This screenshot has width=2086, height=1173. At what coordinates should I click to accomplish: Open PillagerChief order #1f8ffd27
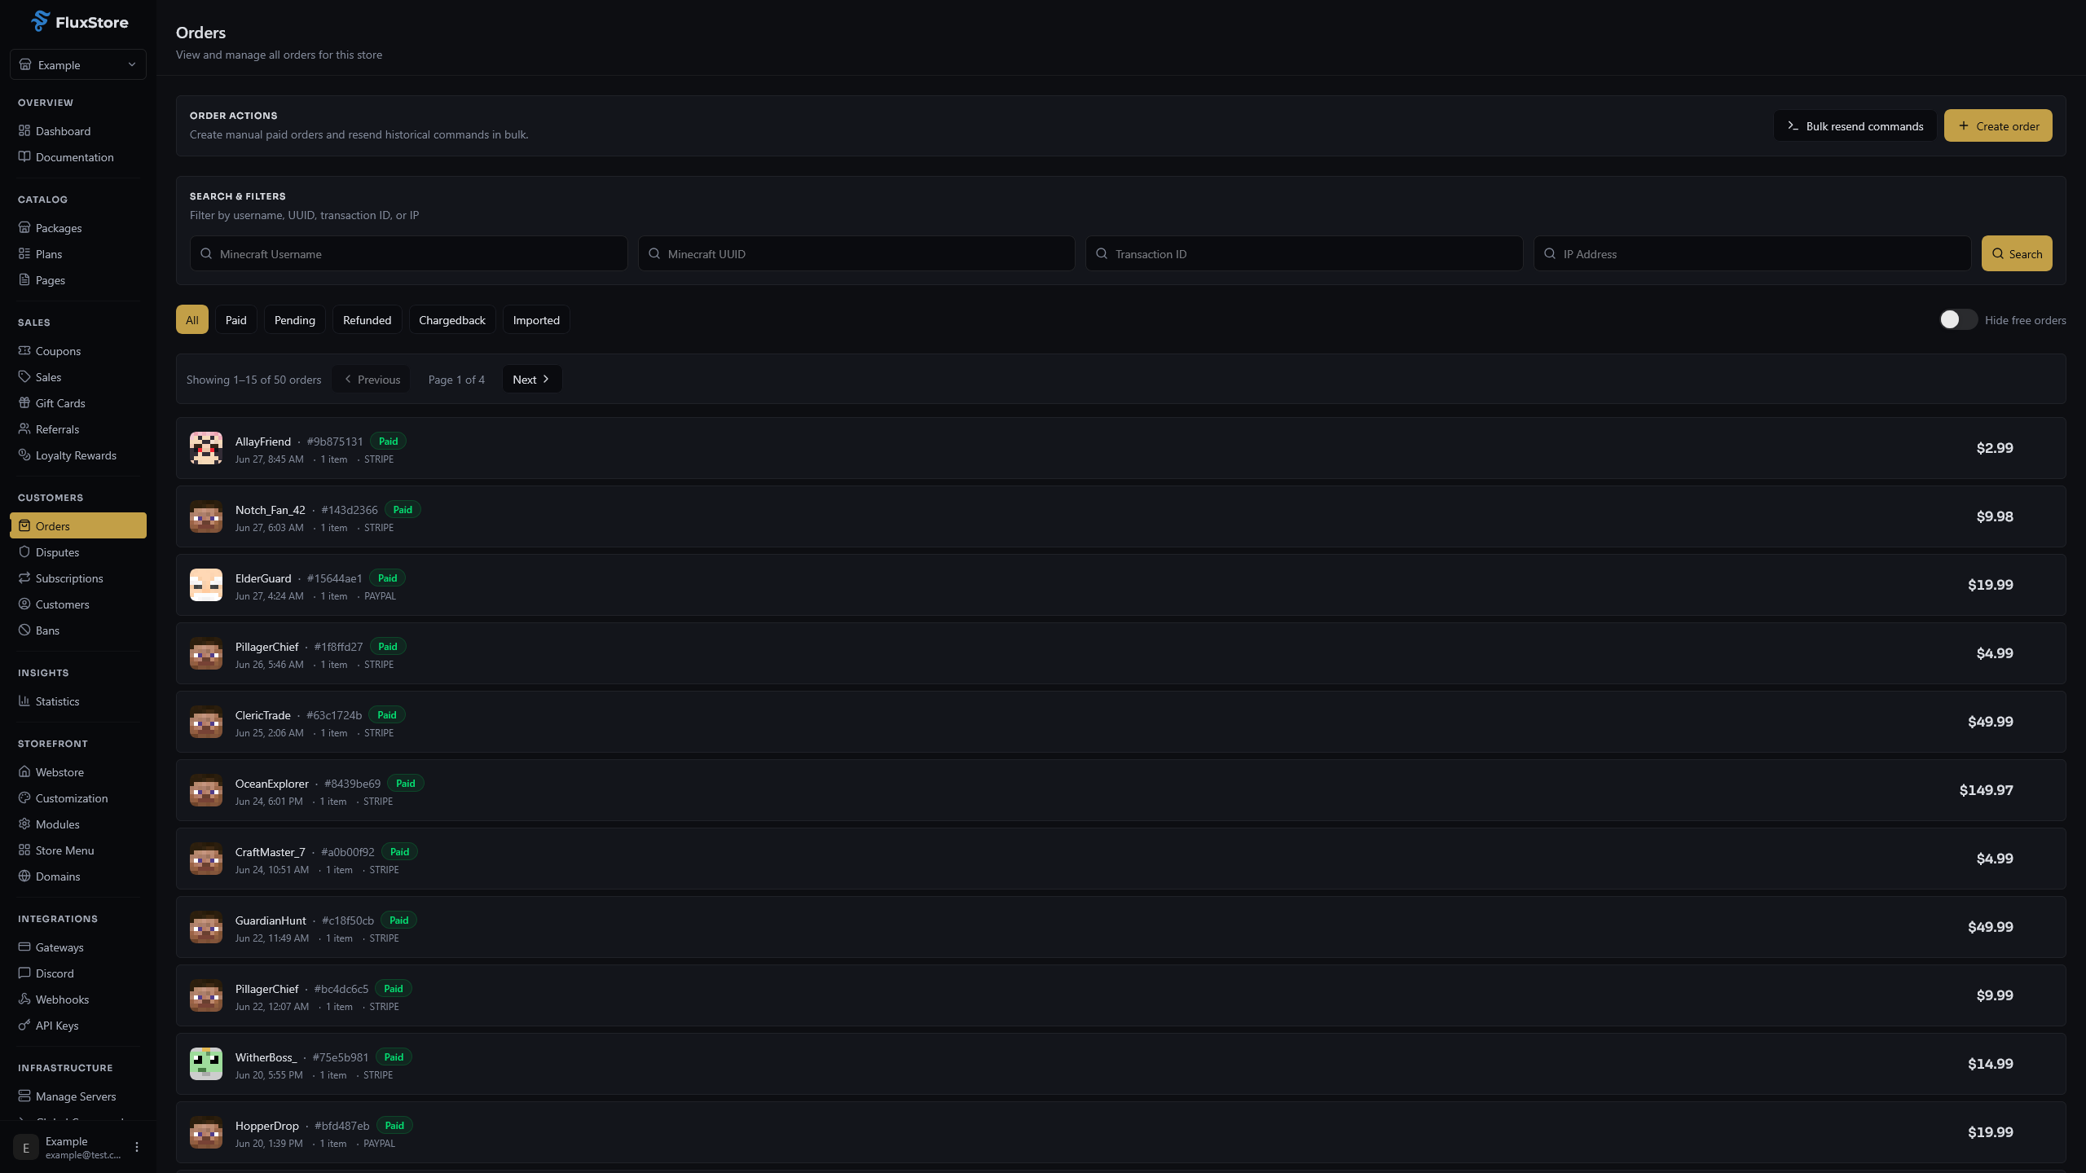(x=1120, y=653)
